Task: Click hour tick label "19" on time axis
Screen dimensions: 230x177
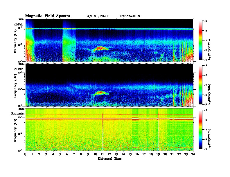Action: point(158,154)
